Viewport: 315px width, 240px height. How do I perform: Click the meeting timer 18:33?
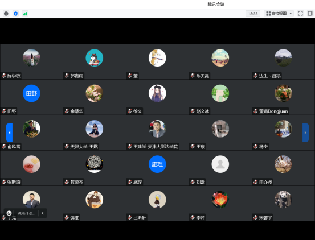click(253, 14)
